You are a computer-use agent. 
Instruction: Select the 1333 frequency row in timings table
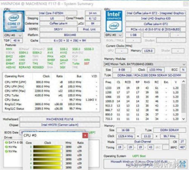coord(143,88)
